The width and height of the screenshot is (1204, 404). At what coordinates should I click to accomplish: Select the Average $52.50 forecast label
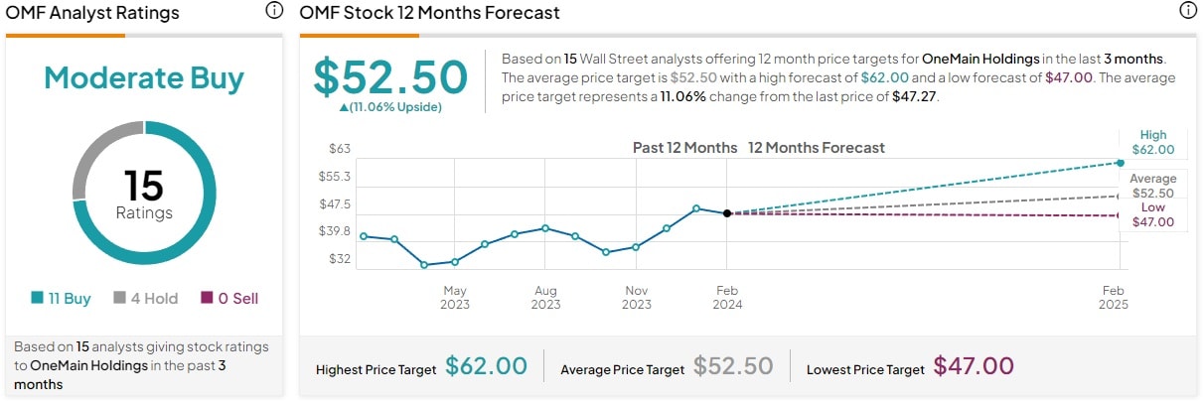pos(1152,186)
